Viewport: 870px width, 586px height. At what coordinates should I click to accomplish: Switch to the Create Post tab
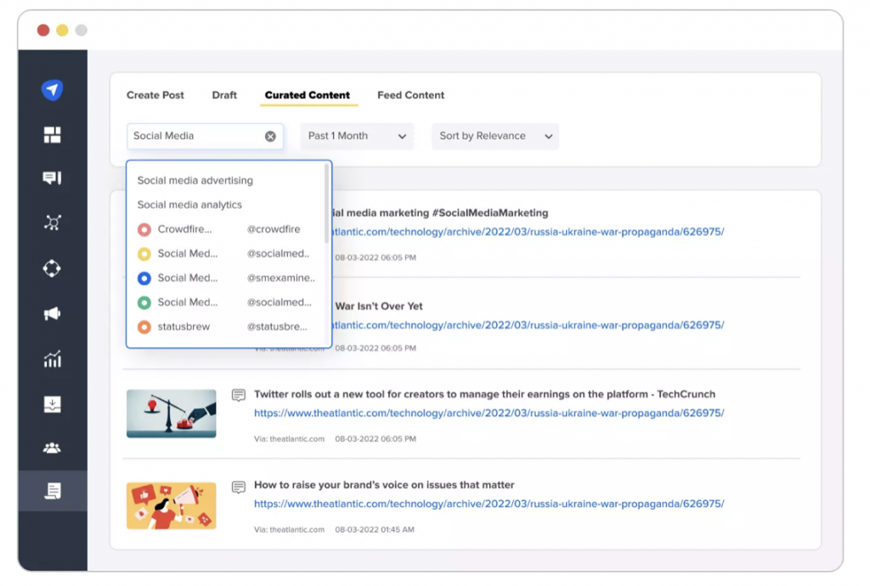point(155,95)
